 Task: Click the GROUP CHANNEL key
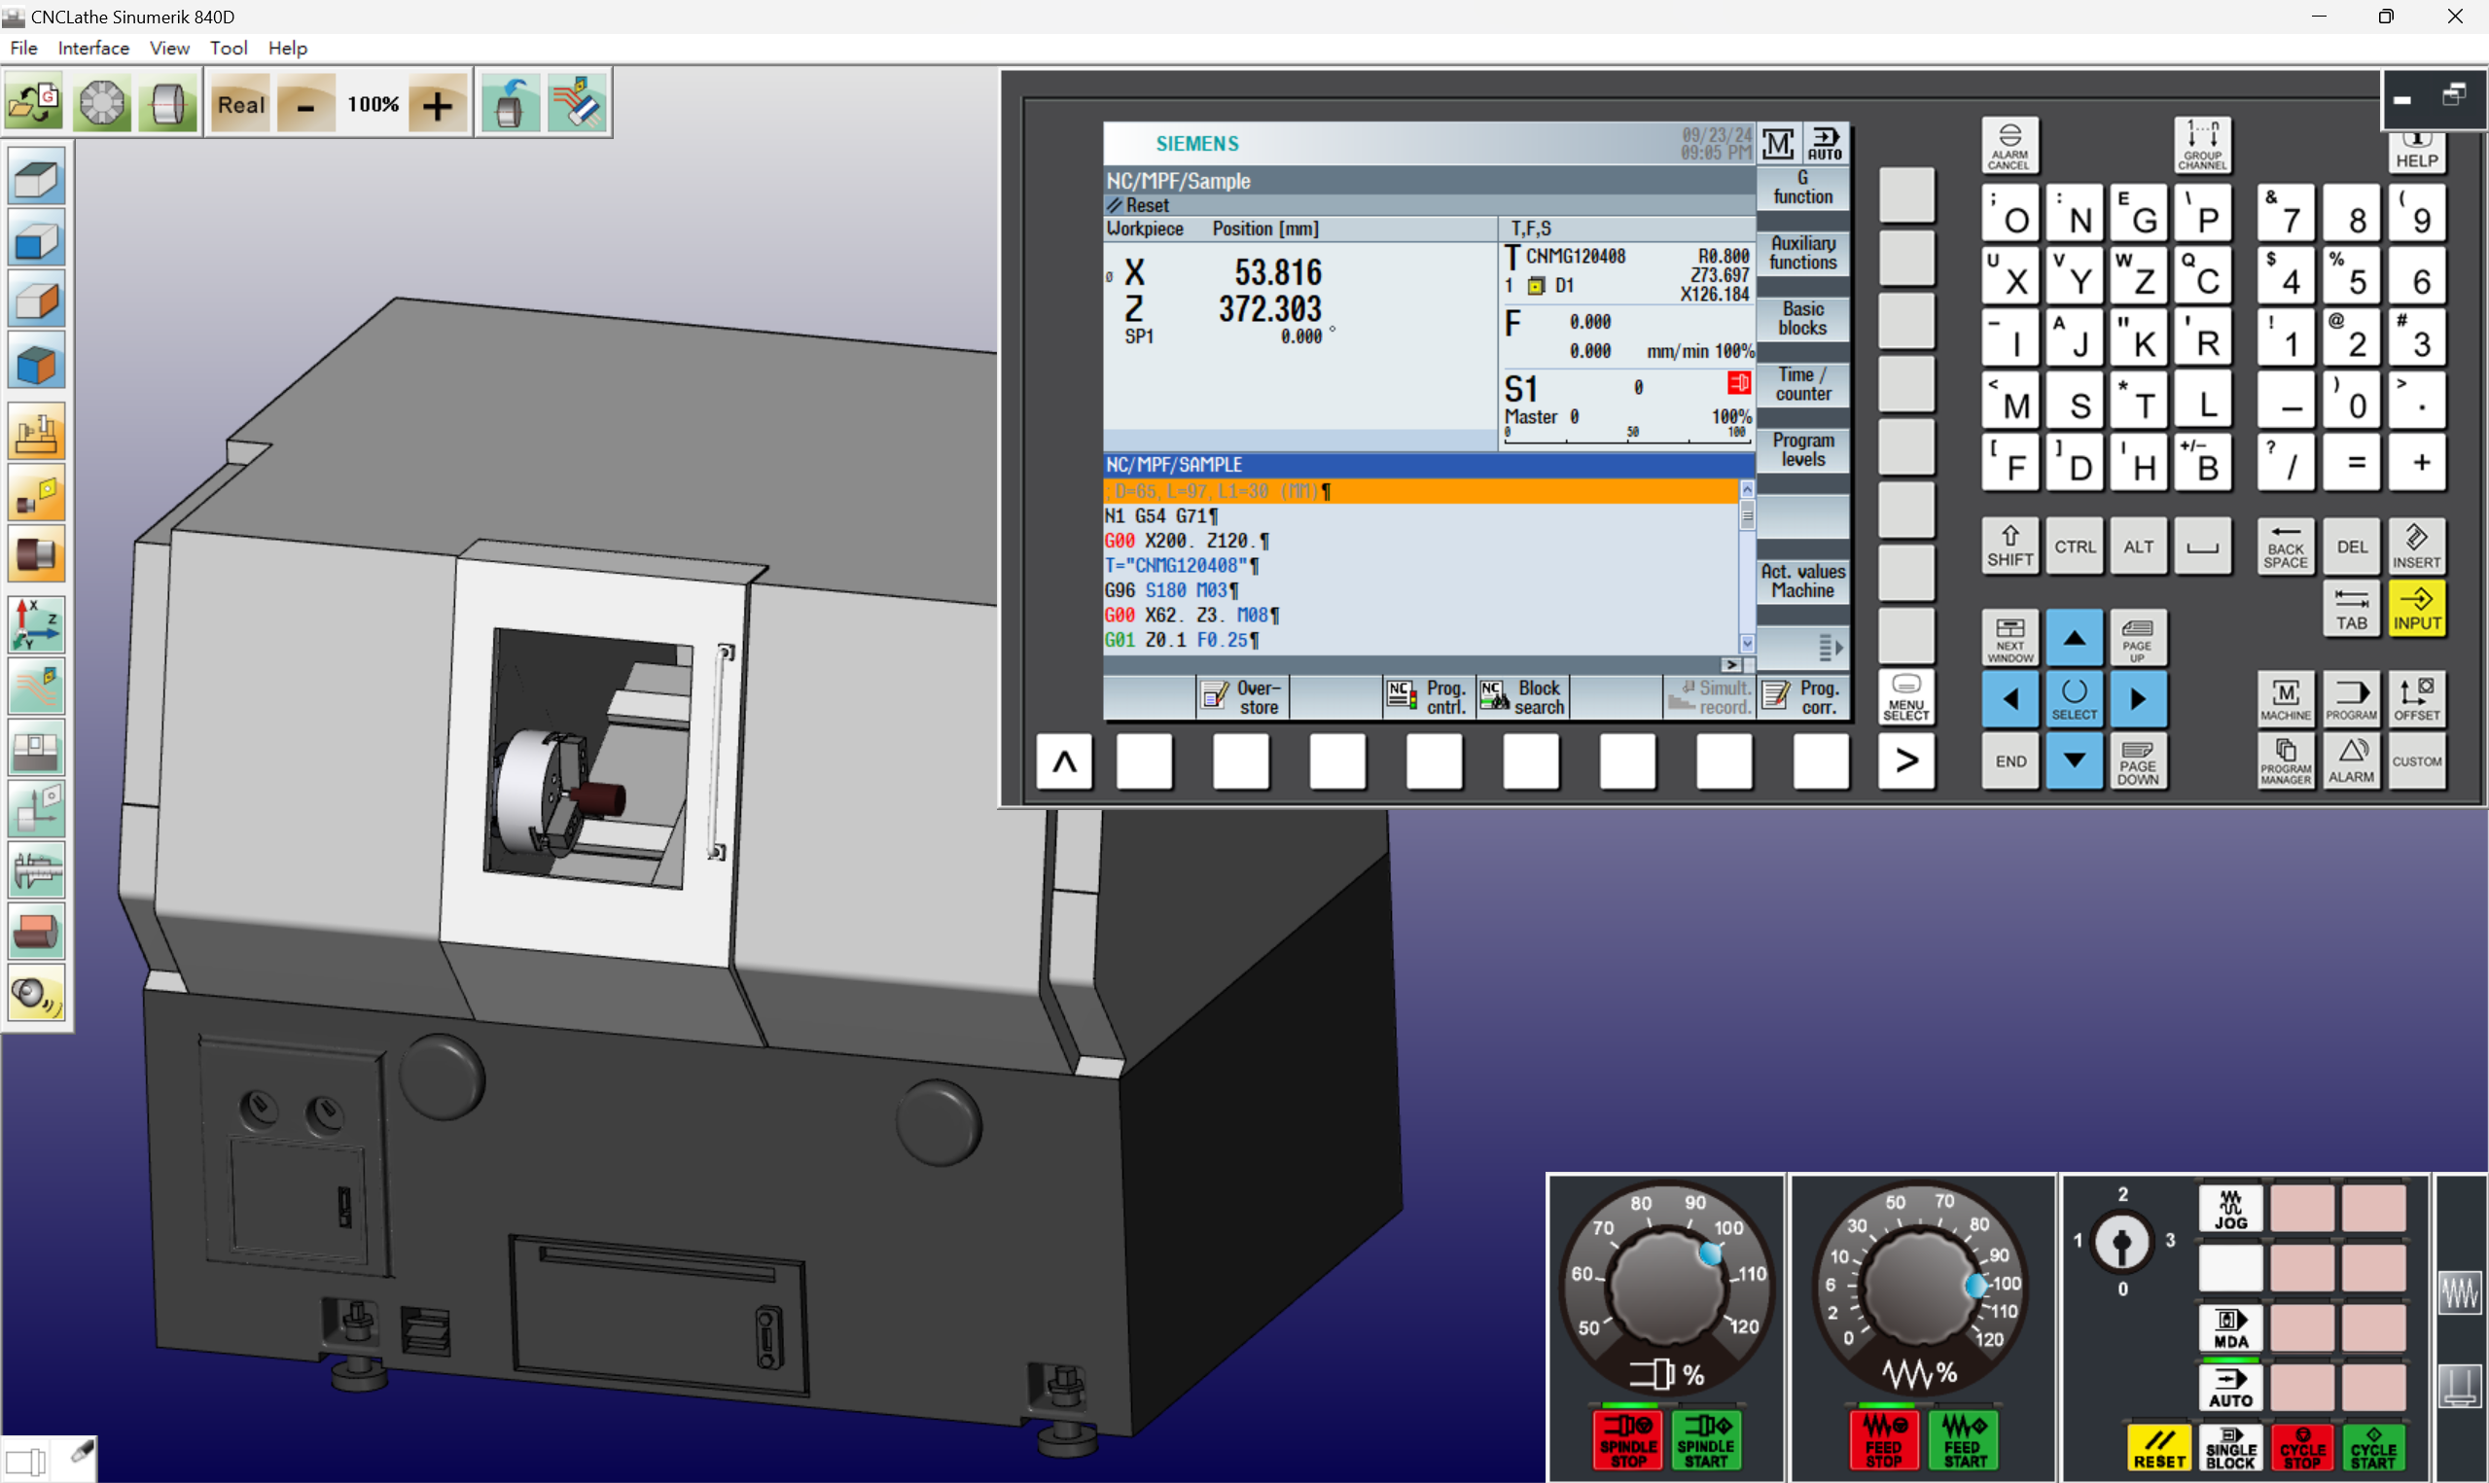pos(2201,146)
